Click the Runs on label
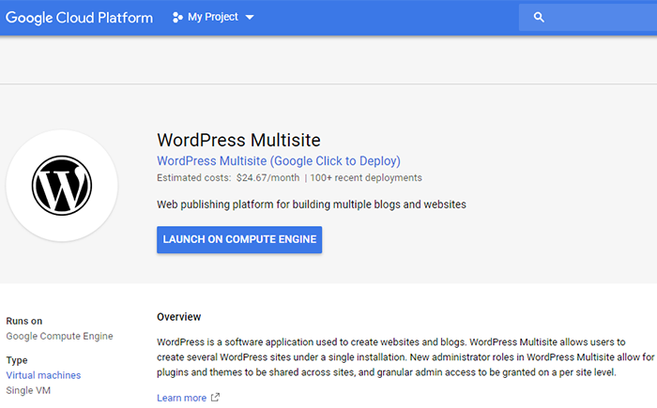The height and width of the screenshot is (408, 657). click(24, 321)
